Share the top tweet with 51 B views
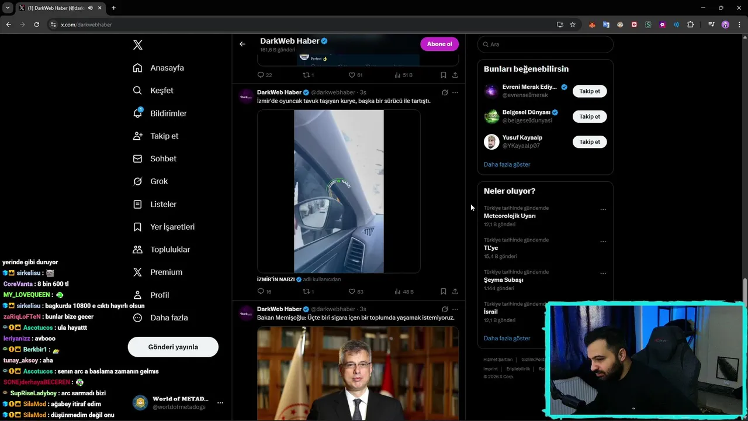Viewport: 748px width, 421px height. click(455, 75)
